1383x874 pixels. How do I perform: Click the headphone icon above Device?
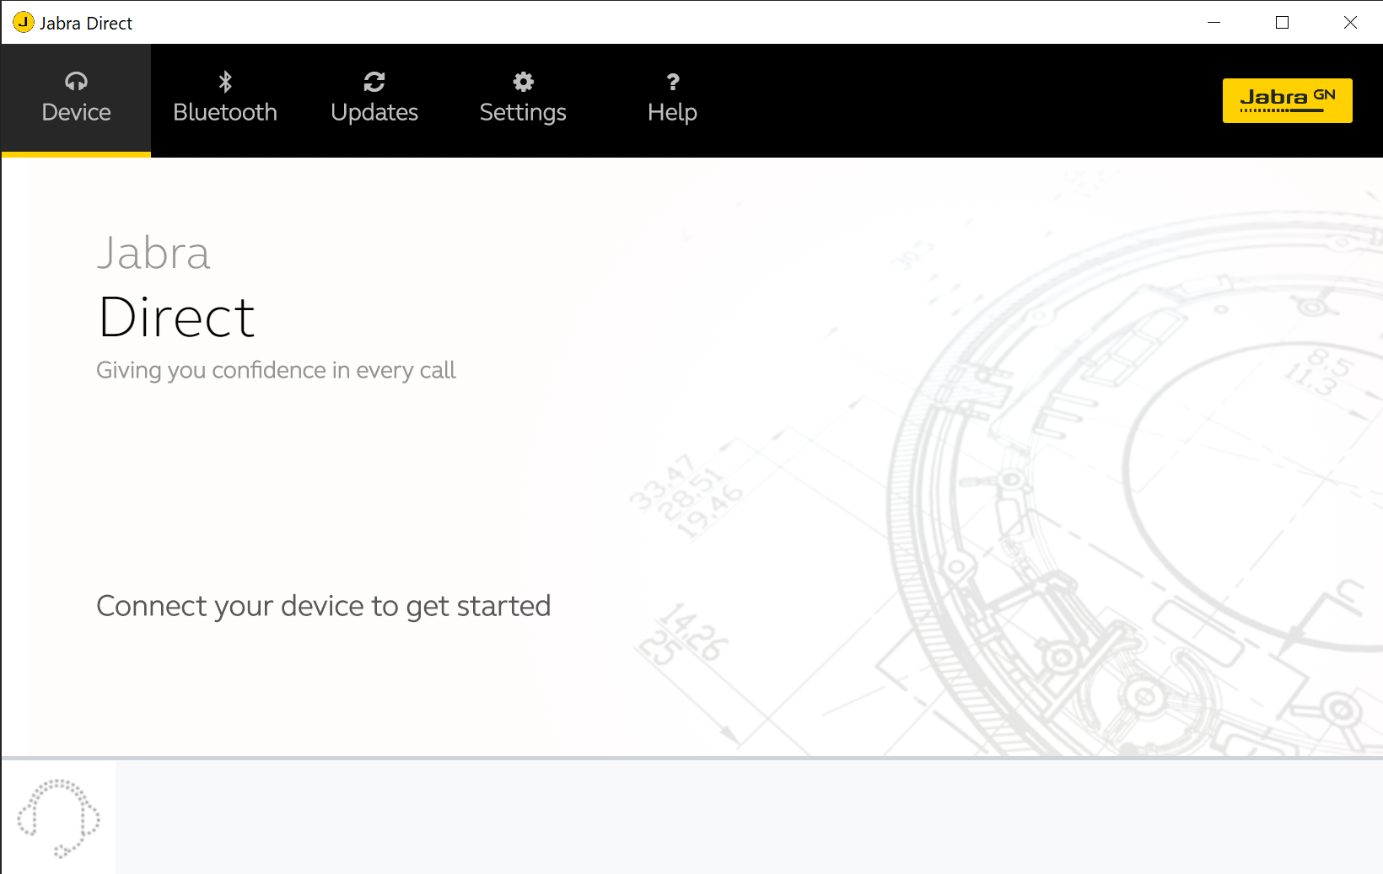point(76,81)
